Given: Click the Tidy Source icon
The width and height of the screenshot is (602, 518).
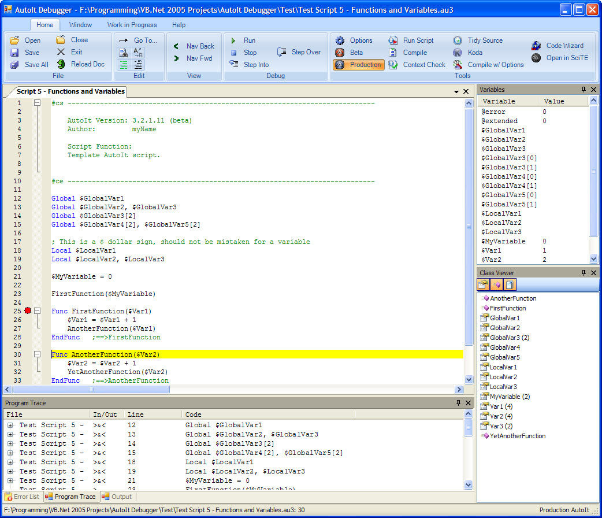Looking at the screenshot, I should tap(458, 40).
